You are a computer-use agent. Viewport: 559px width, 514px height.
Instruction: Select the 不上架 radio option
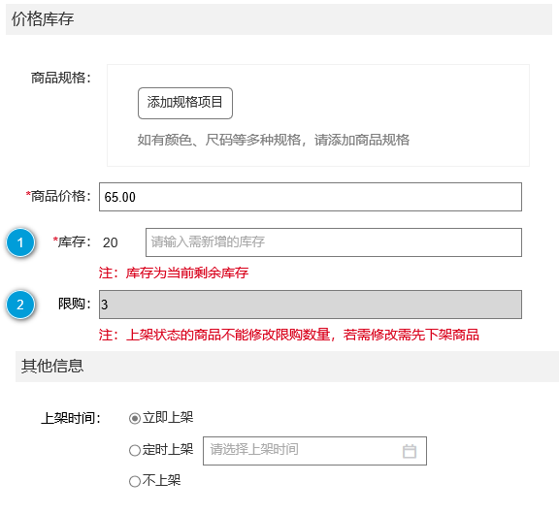pyautogui.click(x=134, y=482)
